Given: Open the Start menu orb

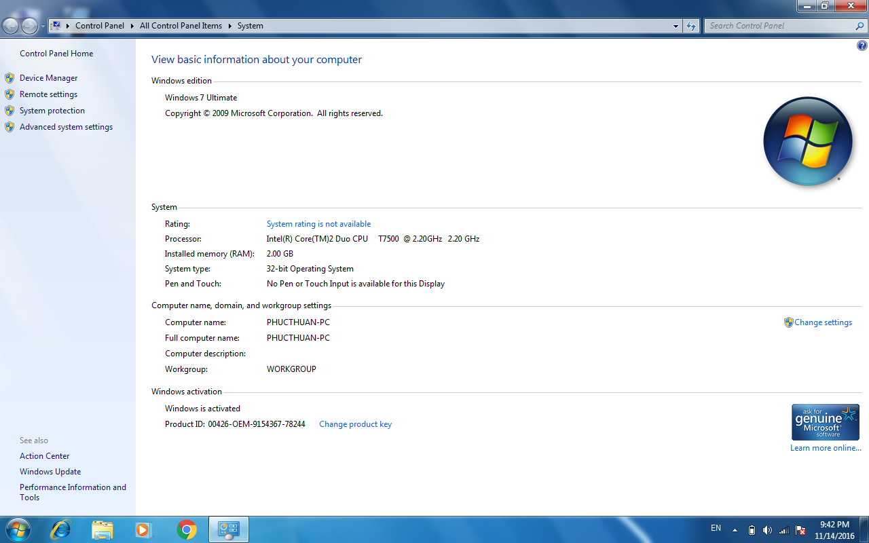Looking at the screenshot, I should 17,529.
